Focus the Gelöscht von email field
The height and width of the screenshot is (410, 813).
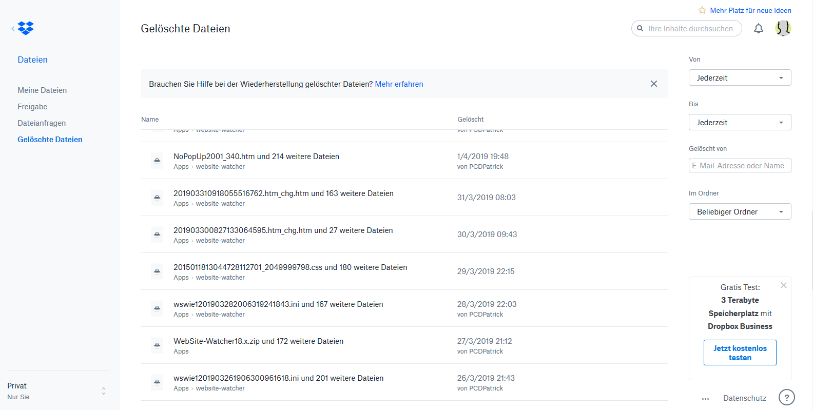click(x=740, y=166)
